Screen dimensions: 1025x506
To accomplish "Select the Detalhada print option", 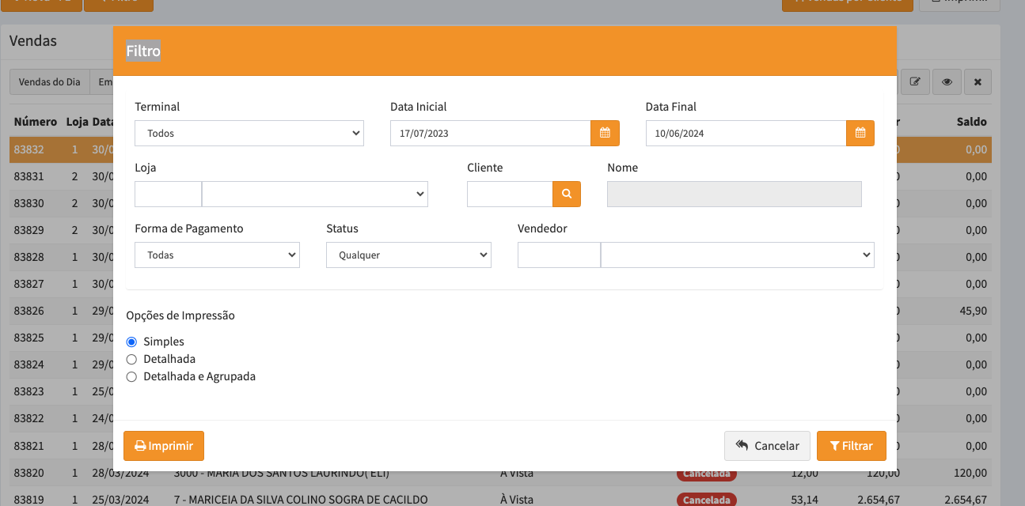I will pos(132,359).
